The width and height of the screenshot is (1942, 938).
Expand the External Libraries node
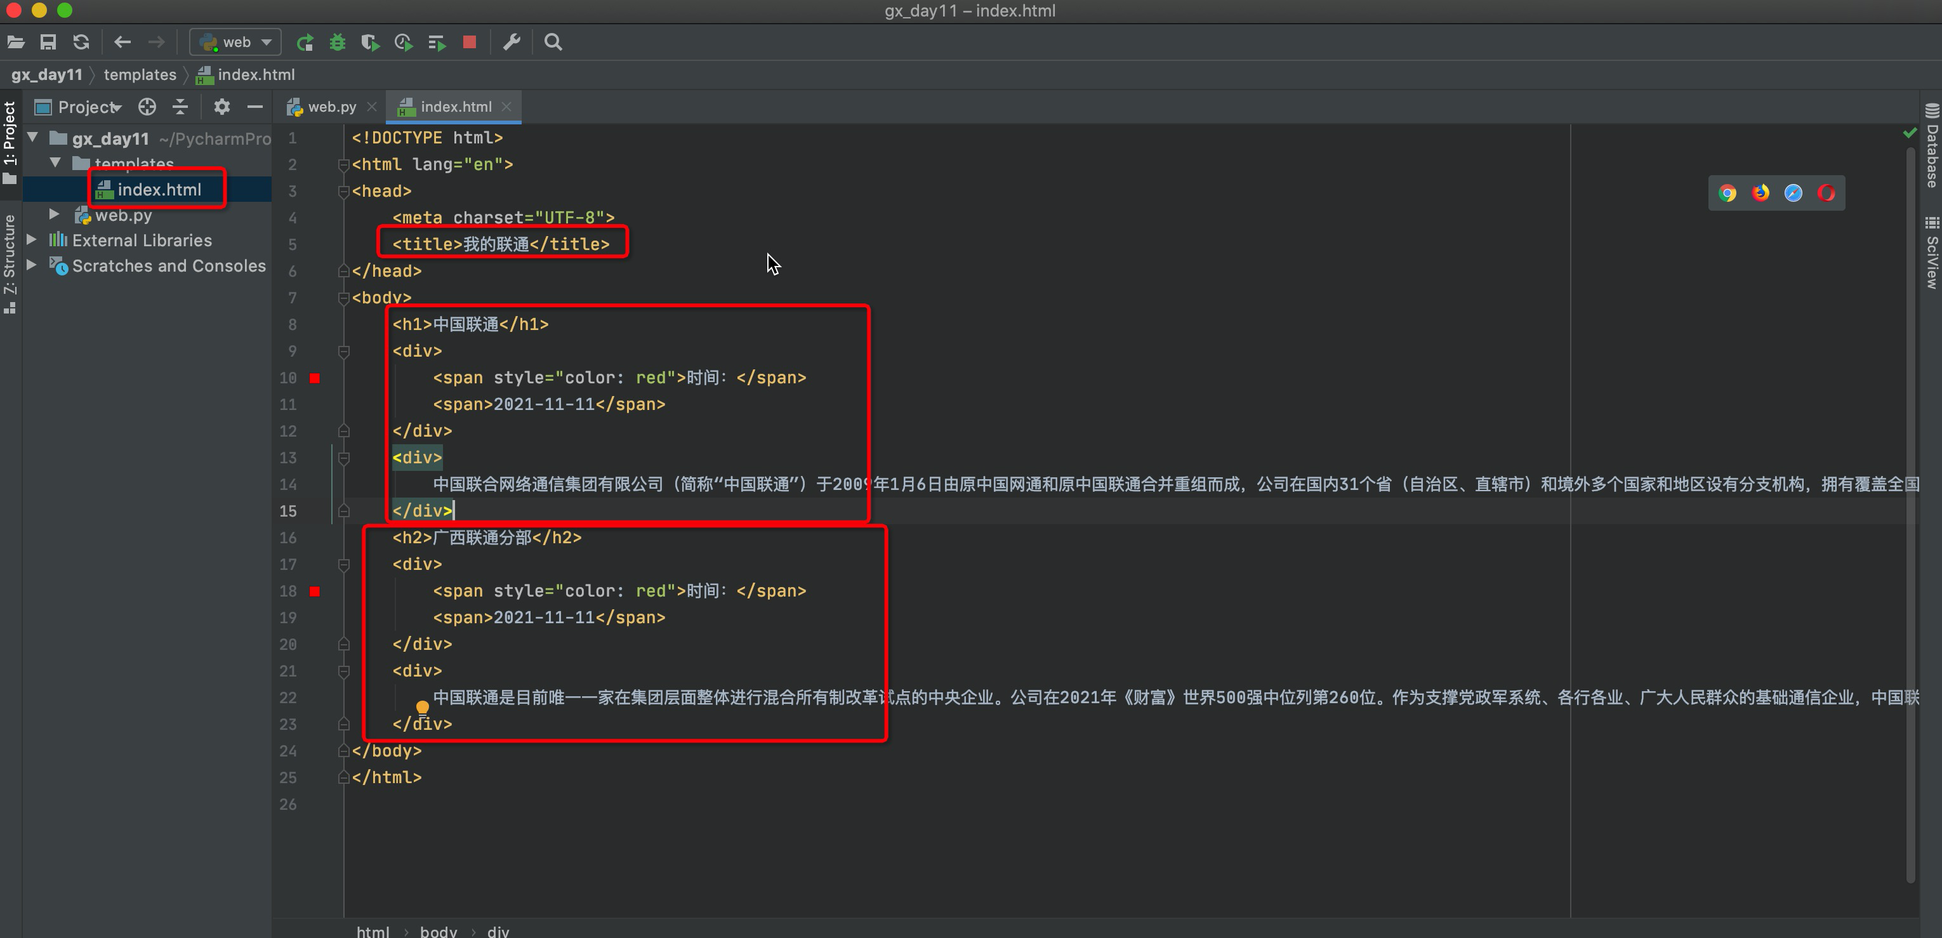click(x=32, y=240)
